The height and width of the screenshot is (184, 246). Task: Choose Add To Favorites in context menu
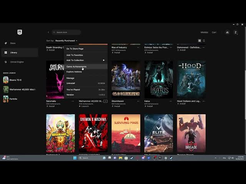[x=86, y=55]
